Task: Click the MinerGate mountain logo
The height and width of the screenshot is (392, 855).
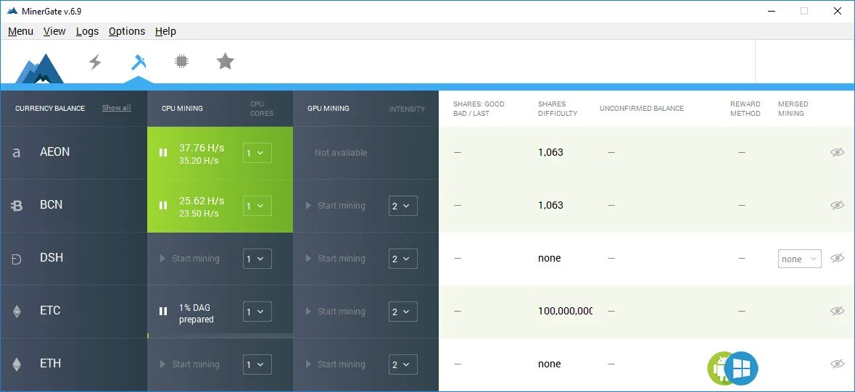Action: (38, 69)
